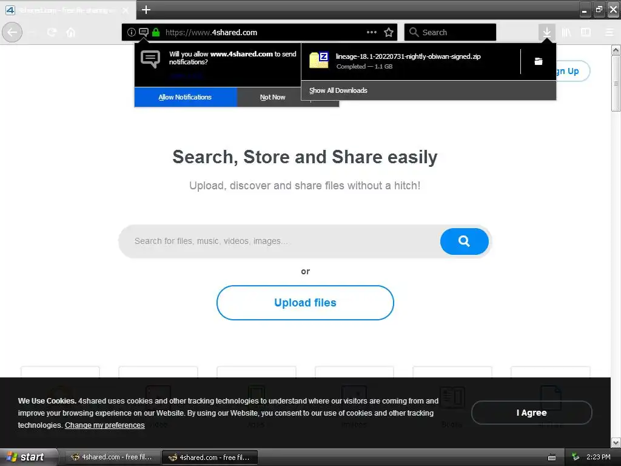Image resolution: width=621 pixels, height=466 pixels.
Task: Click the I Agree cookies button
Action: 531,413
